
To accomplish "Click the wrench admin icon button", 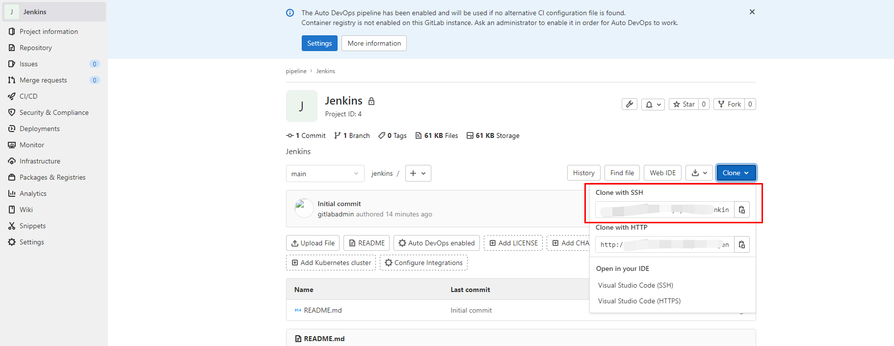I will coord(630,104).
